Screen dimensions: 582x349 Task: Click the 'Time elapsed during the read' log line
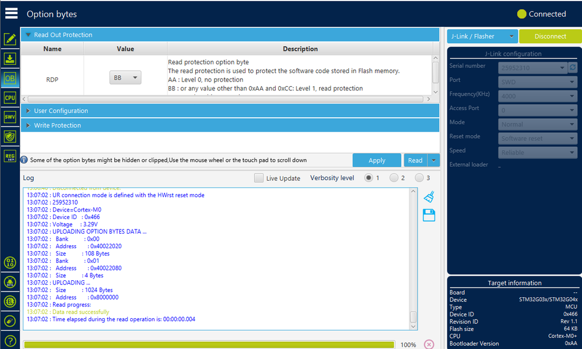pos(111,319)
